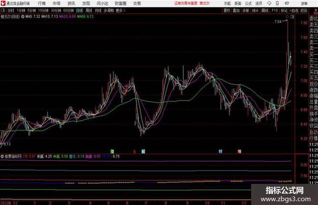
Task: Click the 画线 drawing toolbar button
Action: (265, 10)
